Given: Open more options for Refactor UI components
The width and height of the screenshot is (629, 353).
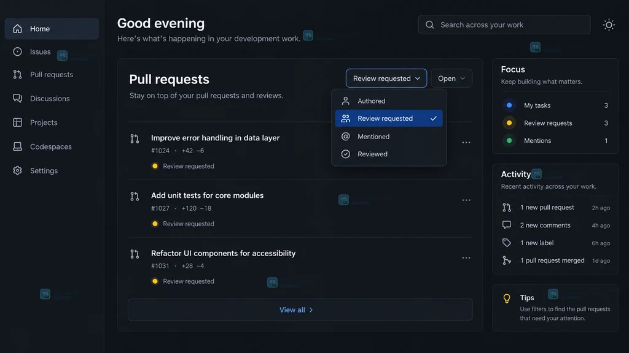Looking at the screenshot, I should 466,258.
